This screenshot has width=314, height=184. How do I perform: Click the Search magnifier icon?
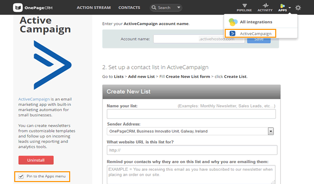154,8
